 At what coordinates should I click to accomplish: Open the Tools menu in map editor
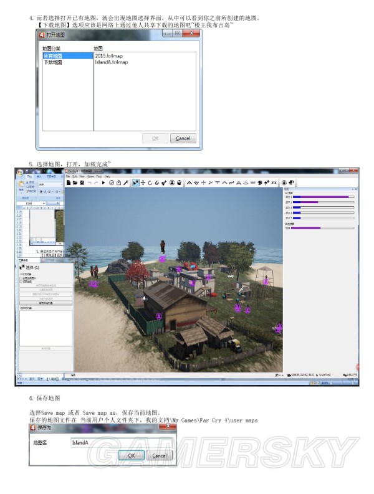[99, 176]
